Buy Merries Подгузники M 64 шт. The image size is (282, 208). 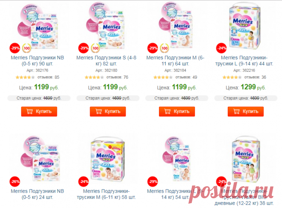177,111
